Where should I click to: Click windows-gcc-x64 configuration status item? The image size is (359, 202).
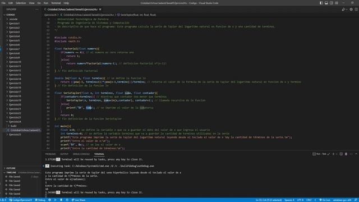(x=342, y=200)
